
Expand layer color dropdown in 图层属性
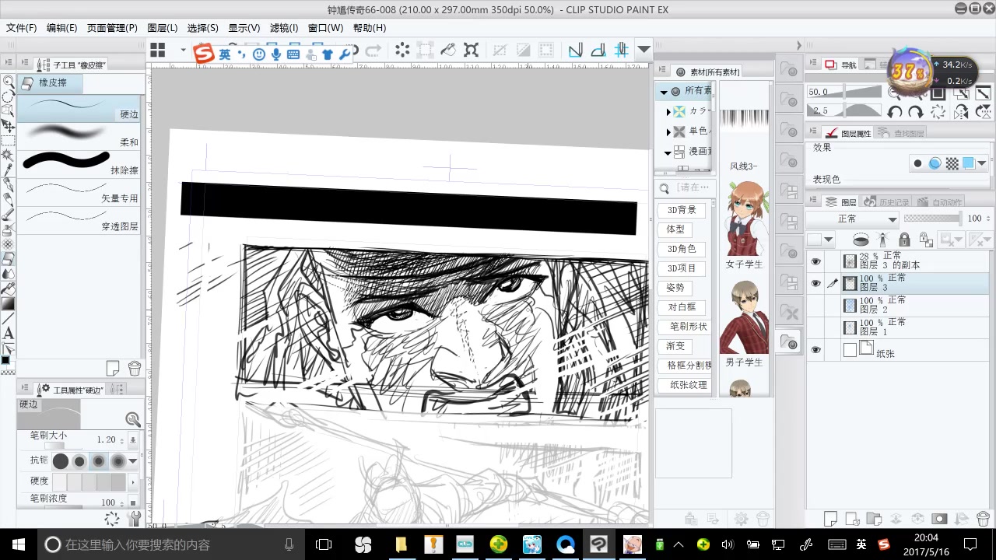[x=982, y=163]
